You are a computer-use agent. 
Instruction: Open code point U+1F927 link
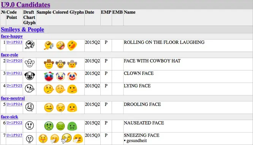tap(14, 135)
